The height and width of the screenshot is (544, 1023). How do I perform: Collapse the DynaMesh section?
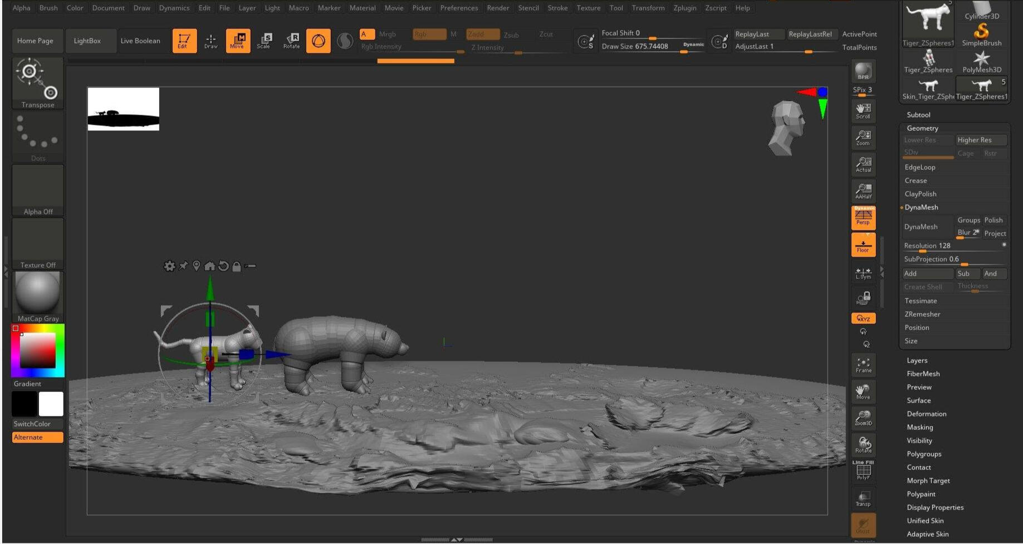click(921, 207)
